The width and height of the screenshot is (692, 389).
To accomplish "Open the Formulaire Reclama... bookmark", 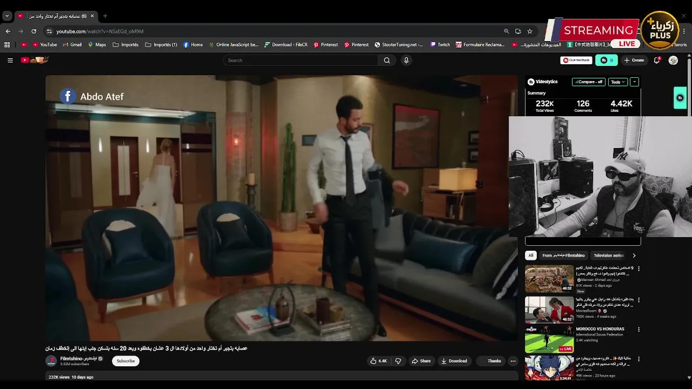I will [x=480, y=45].
